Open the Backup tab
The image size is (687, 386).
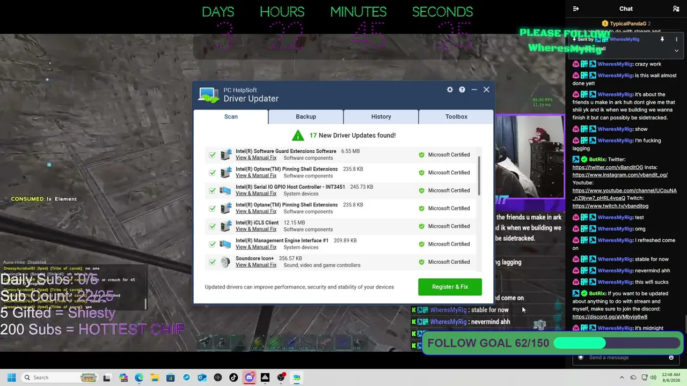click(306, 116)
